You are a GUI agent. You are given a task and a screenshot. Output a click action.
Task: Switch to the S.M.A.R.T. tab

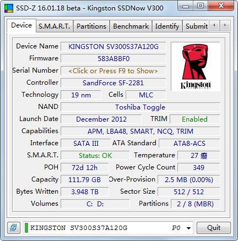point(55,26)
